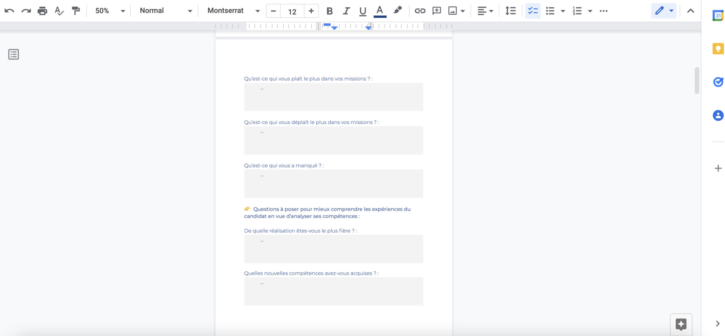725x336 pixels.
Task: Collapse the side panel with bottom chevron
Action: point(718,324)
